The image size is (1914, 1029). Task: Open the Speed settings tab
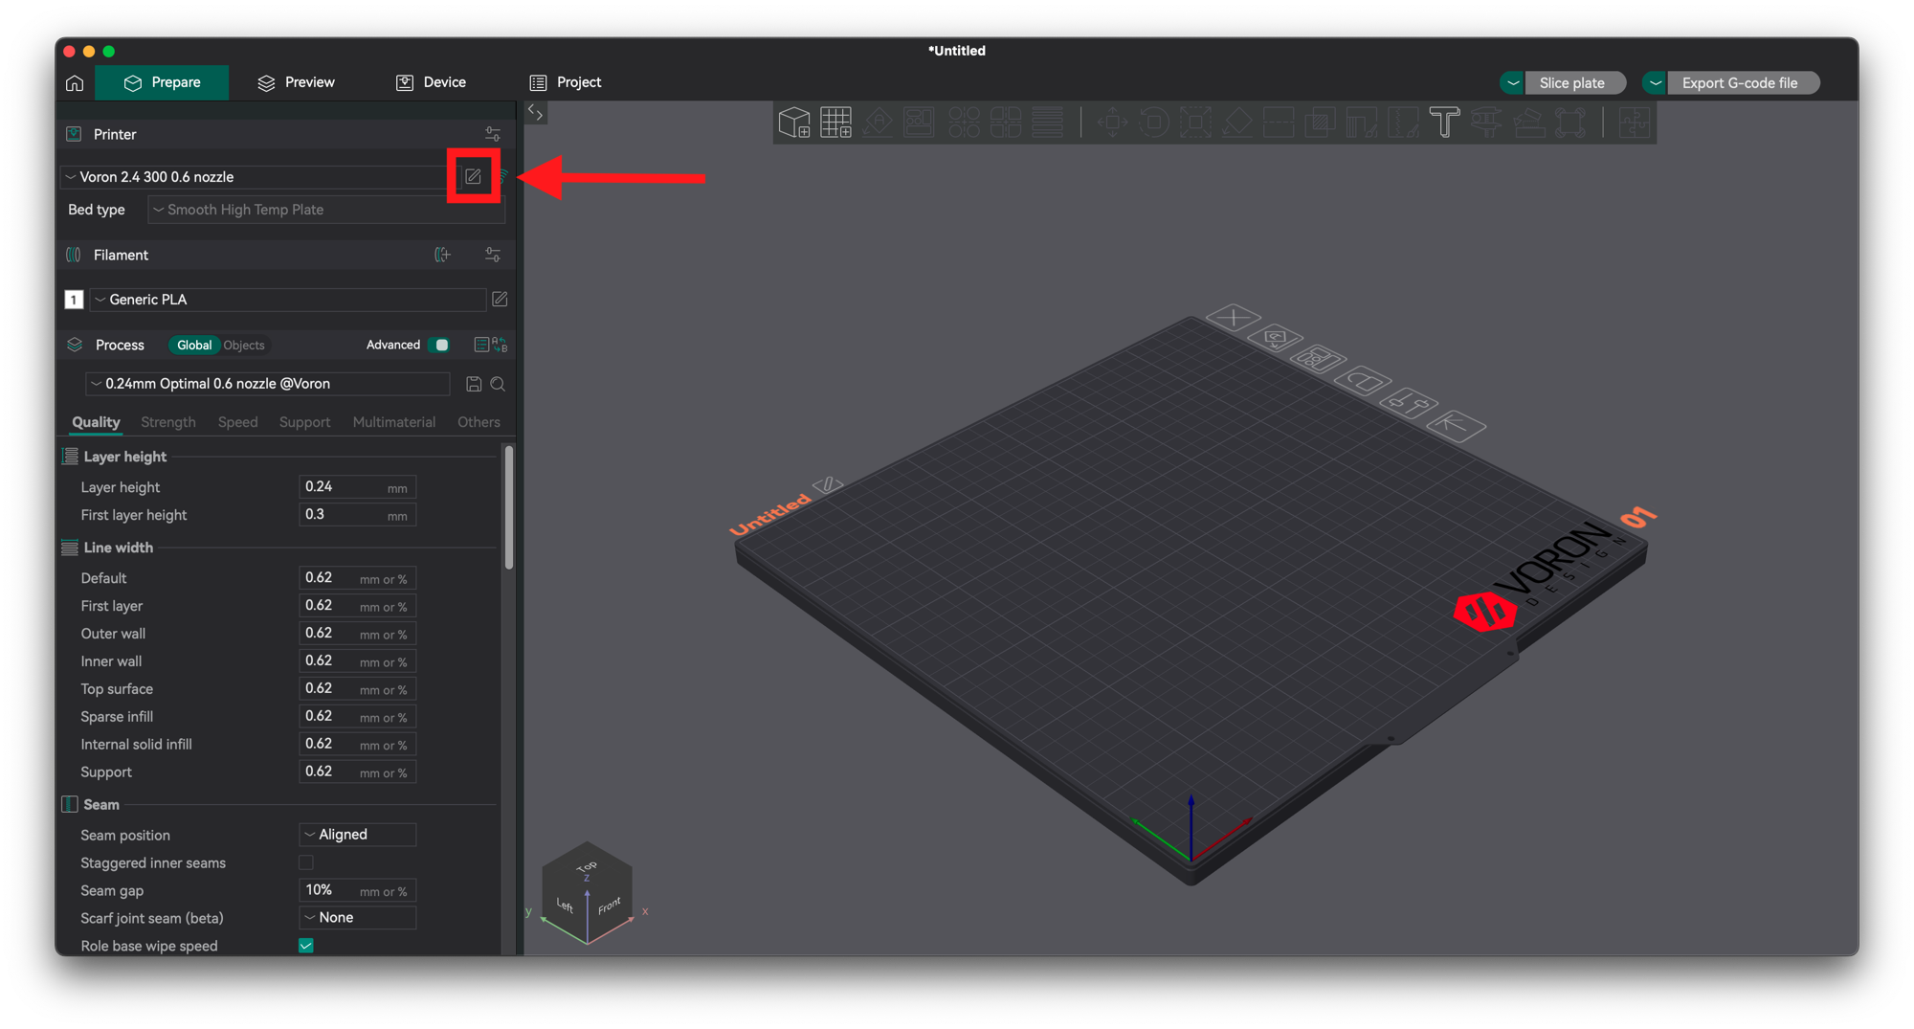237,422
